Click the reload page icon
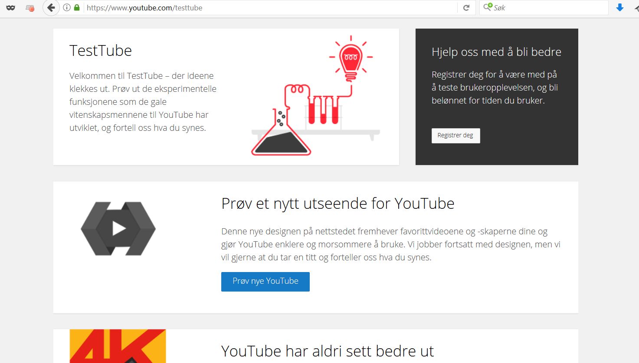The width and height of the screenshot is (639, 363). [x=466, y=8]
